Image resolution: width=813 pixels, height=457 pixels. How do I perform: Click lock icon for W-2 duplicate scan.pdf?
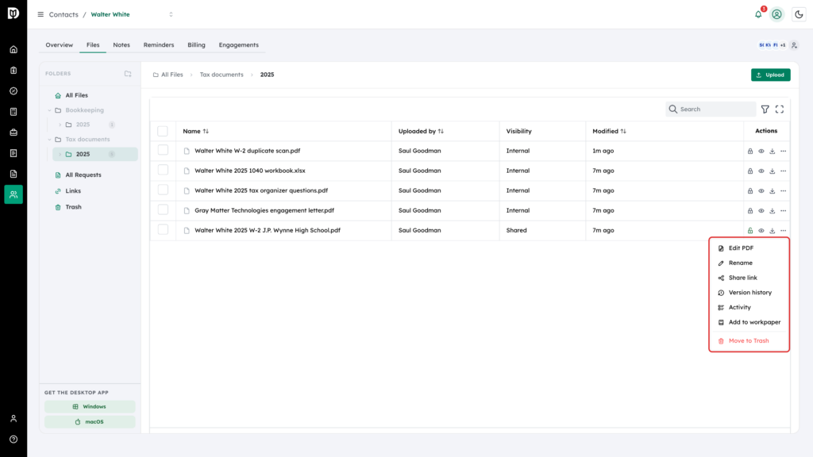click(750, 152)
